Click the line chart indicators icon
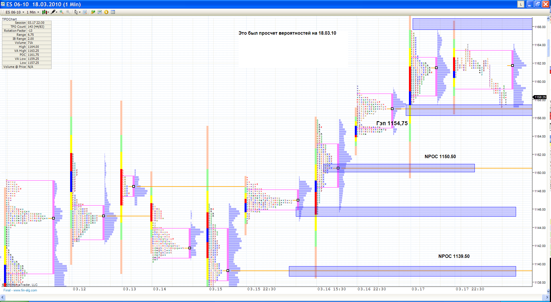This screenshot has height=302, width=551. tap(100, 12)
